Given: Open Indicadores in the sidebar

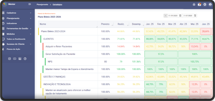Looking at the screenshot, I should [x=12, y=23].
